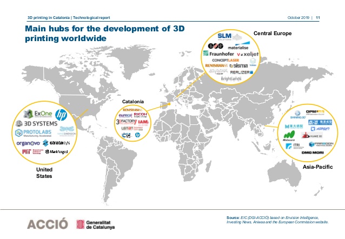This screenshot has width=345, height=239.
Task: Select the Eurecat logo
Action: point(125,116)
